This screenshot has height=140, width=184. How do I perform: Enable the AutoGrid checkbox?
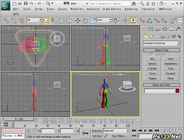pos(152,54)
